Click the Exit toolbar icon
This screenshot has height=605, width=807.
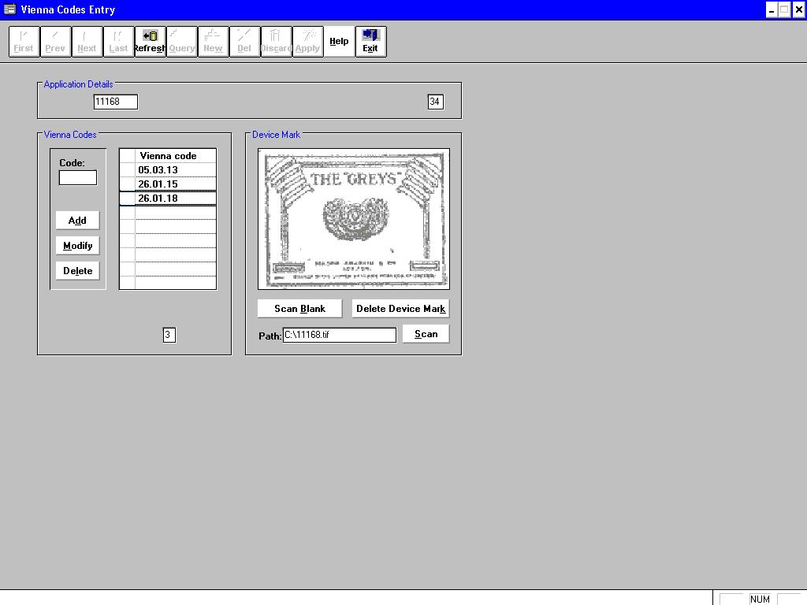click(370, 41)
